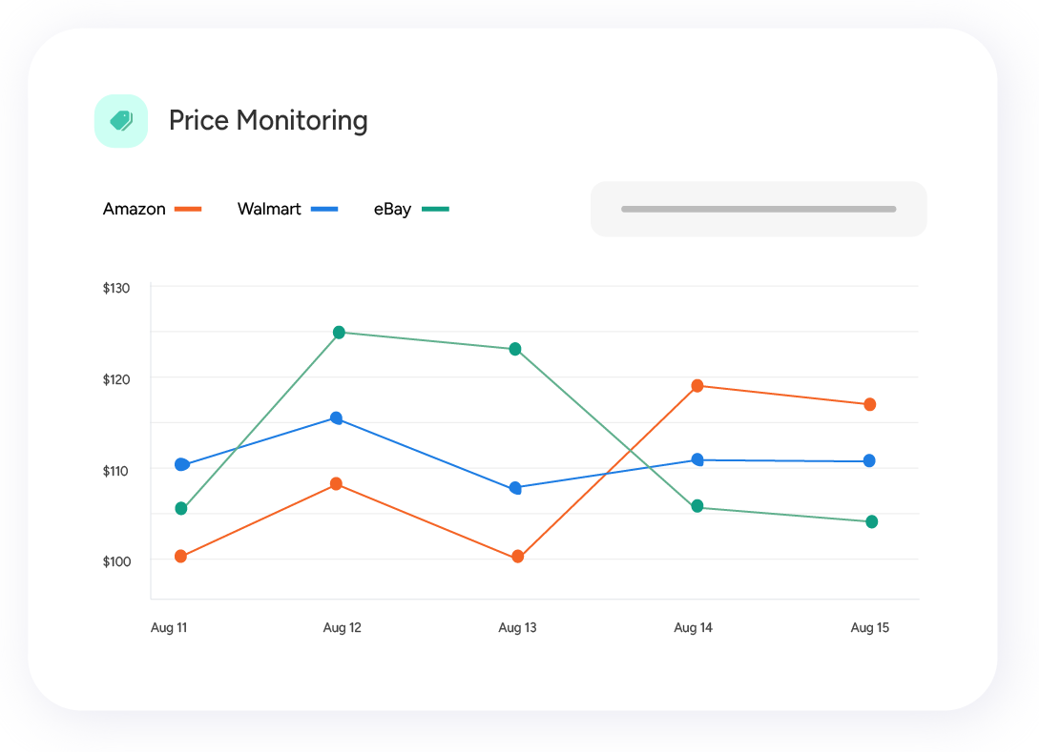Image resolution: width=1040 pixels, height=753 pixels.
Task: Select Amazon data point on Aug 14
Action: (x=697, y=386)
